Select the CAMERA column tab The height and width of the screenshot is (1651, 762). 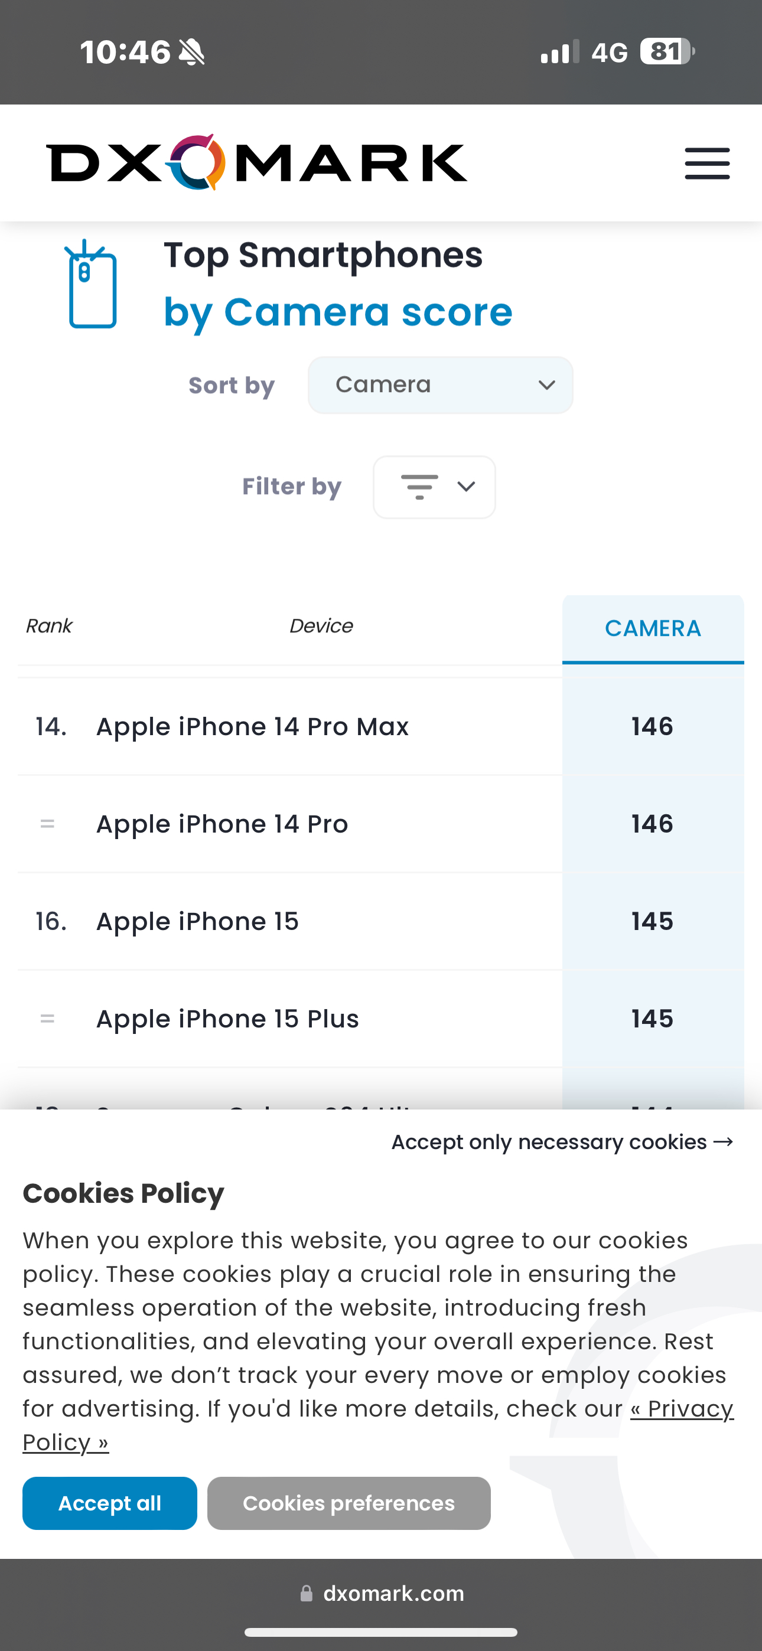tap(653, 629)
